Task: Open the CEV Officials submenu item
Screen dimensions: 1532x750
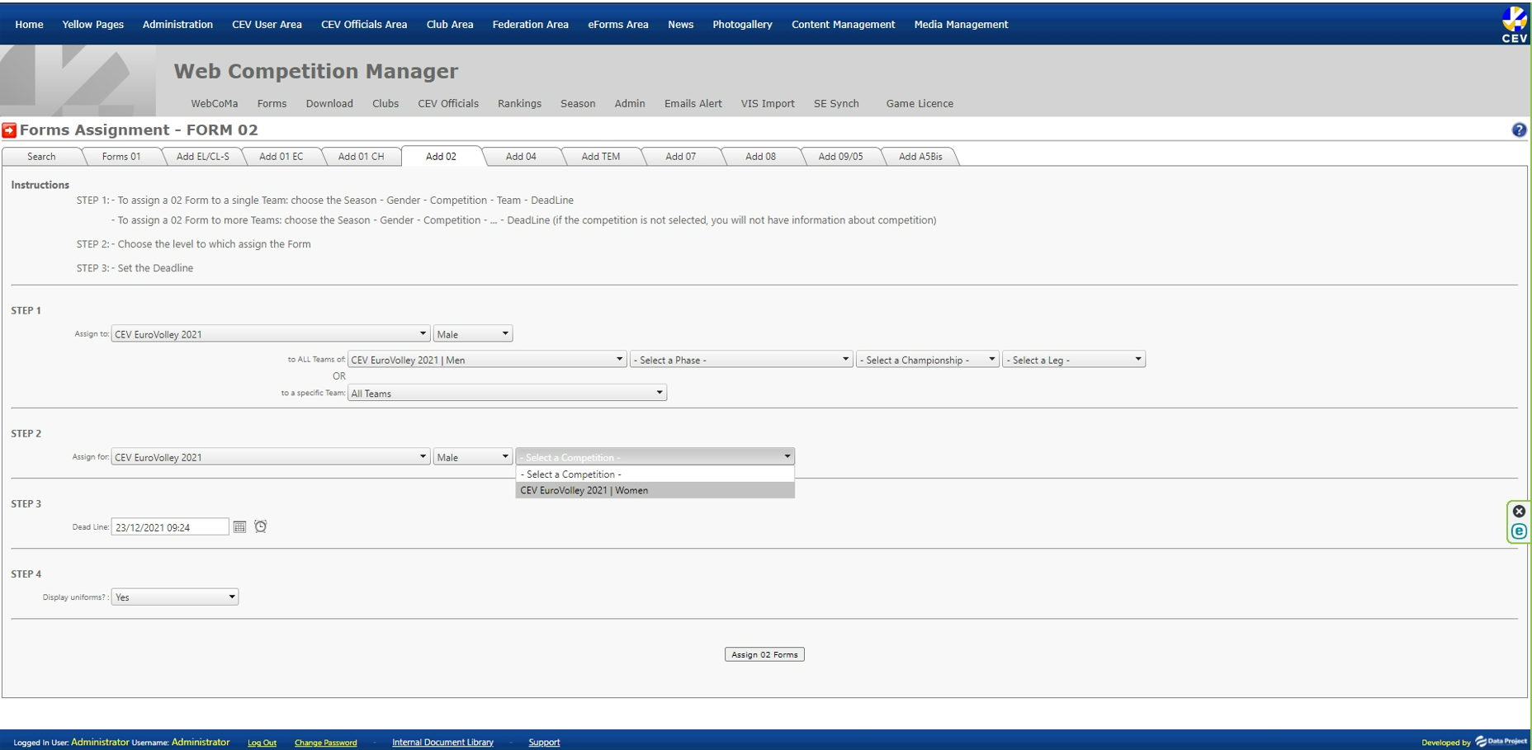Action: [x=448, y=104]
